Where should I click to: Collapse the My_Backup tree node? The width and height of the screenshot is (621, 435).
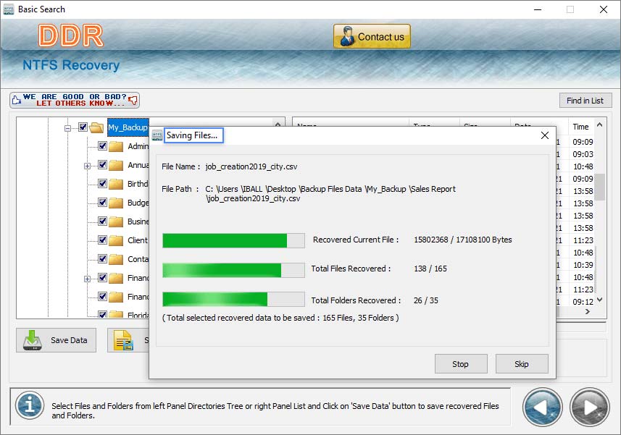pos(67,127)
